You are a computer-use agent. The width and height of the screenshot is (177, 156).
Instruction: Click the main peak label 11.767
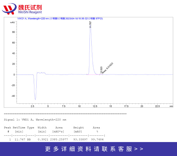[x=90, y=24]
